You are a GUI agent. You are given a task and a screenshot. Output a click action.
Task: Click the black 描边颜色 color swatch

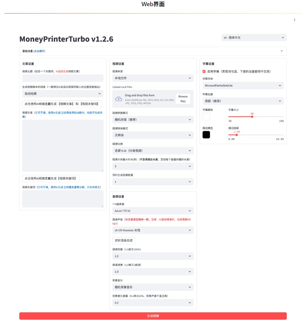(x=206, y=135)
